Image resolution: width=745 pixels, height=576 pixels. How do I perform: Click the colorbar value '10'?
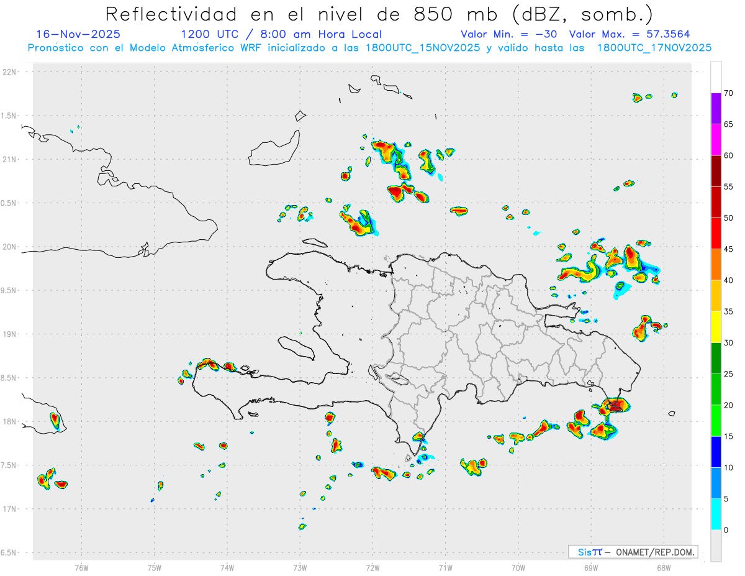(729, 467)
